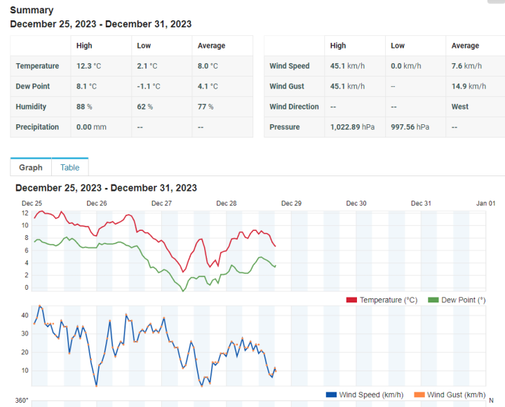Click the red Temperature legend swatch
Viewport: 505px width, 407px height.
pyautogui.click(x=351, y=300)
